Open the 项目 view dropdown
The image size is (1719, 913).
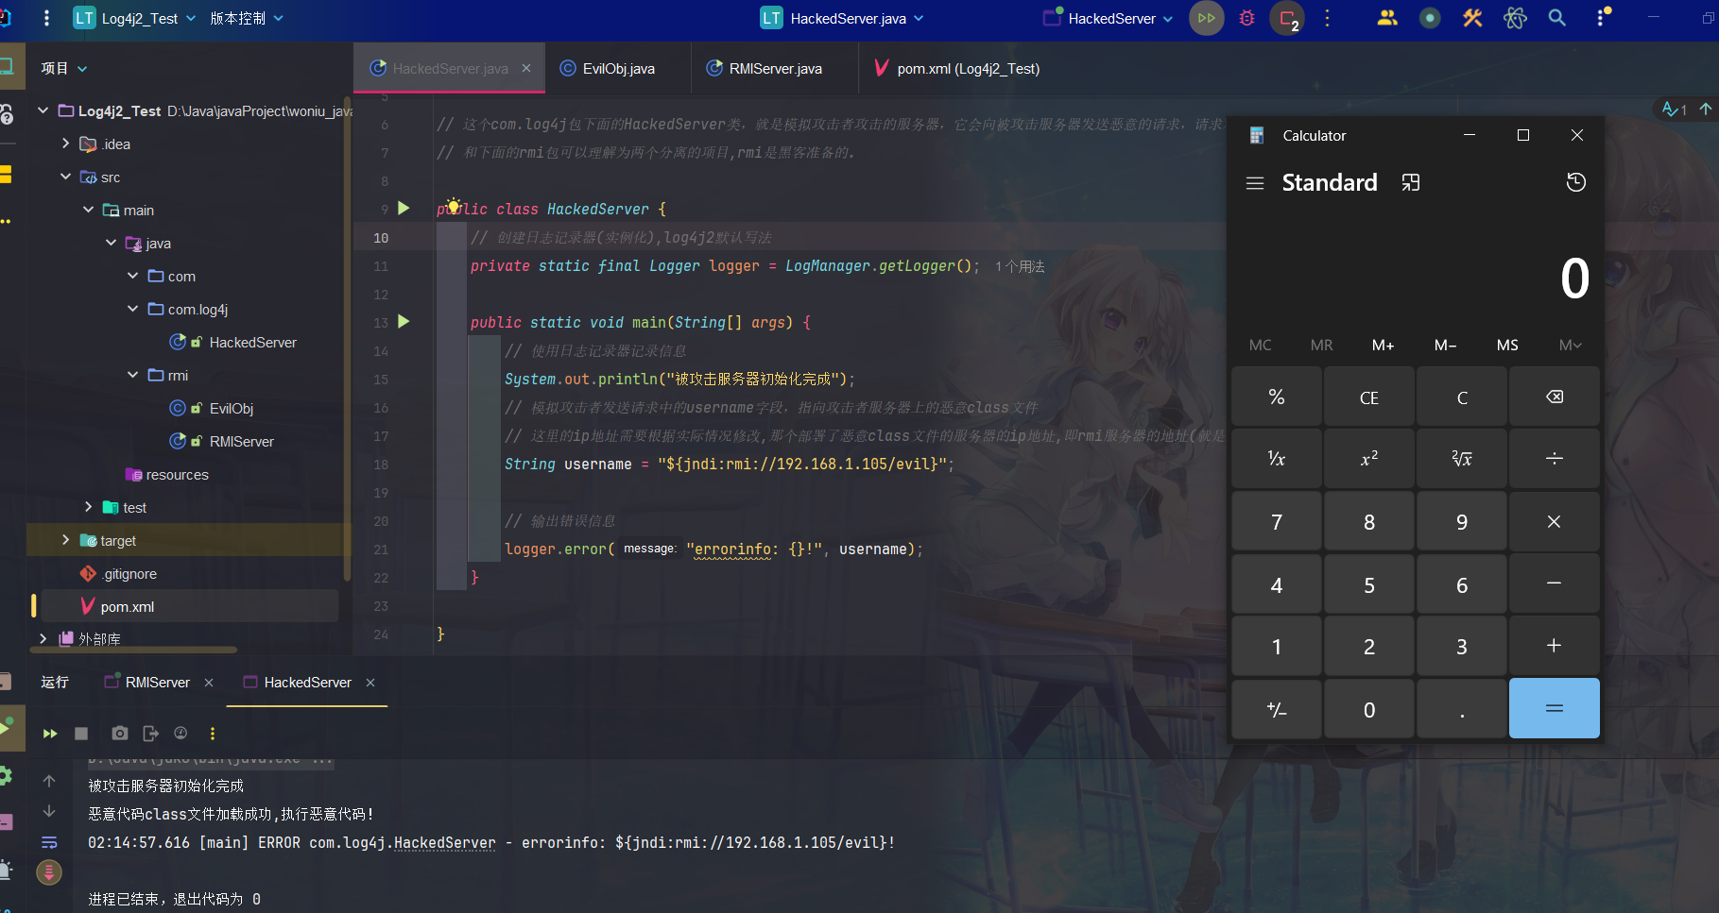coord(64,68)
